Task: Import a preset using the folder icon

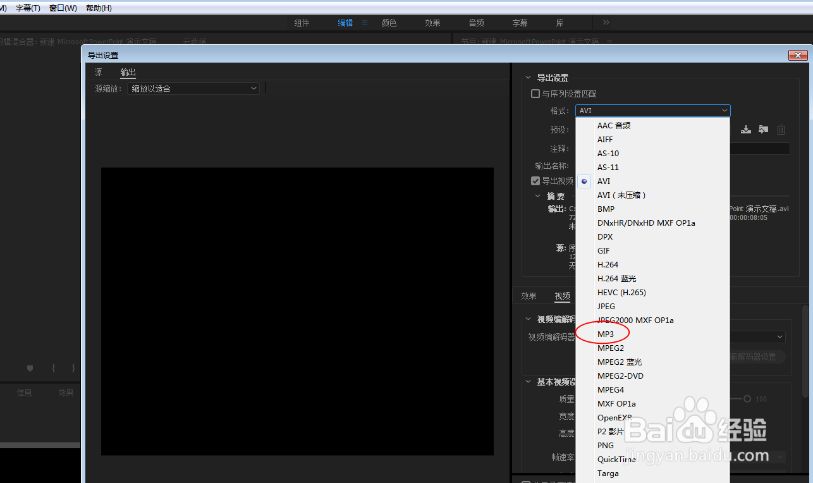Action: pyautogui.click(x=763, y=130)
